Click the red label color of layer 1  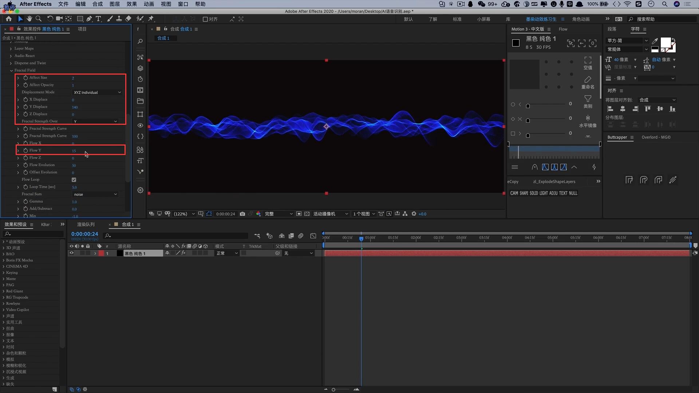click(x=101, y=253)
